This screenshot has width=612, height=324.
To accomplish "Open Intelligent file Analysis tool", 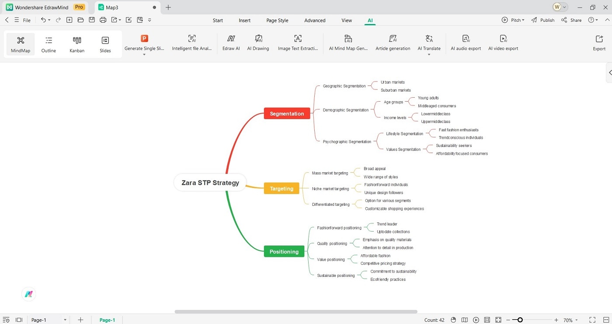I will coord(192,43).
